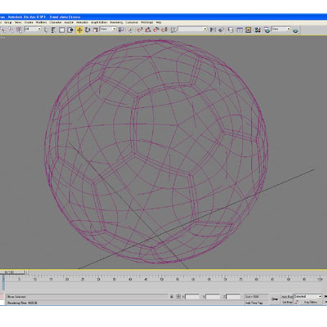
Task: Open the Group menu
Action: tap(8, 22)
